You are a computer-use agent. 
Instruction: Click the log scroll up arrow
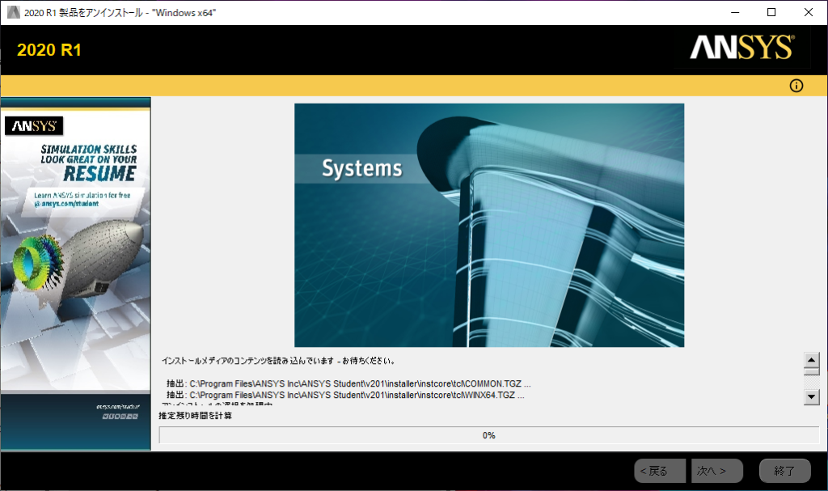point(812,360)
